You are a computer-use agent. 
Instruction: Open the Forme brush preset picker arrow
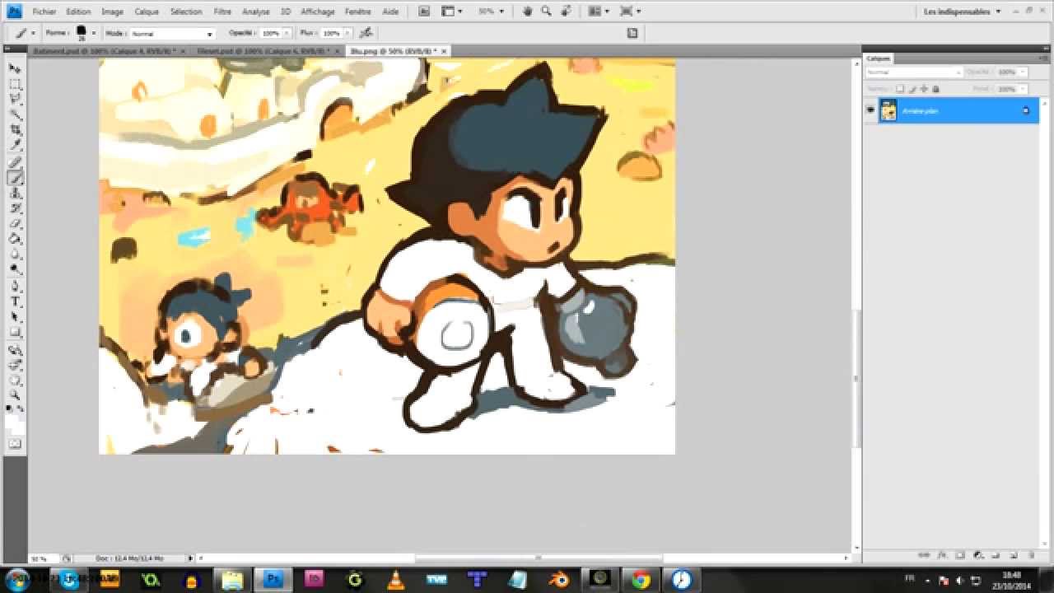(x=93, y=34)
